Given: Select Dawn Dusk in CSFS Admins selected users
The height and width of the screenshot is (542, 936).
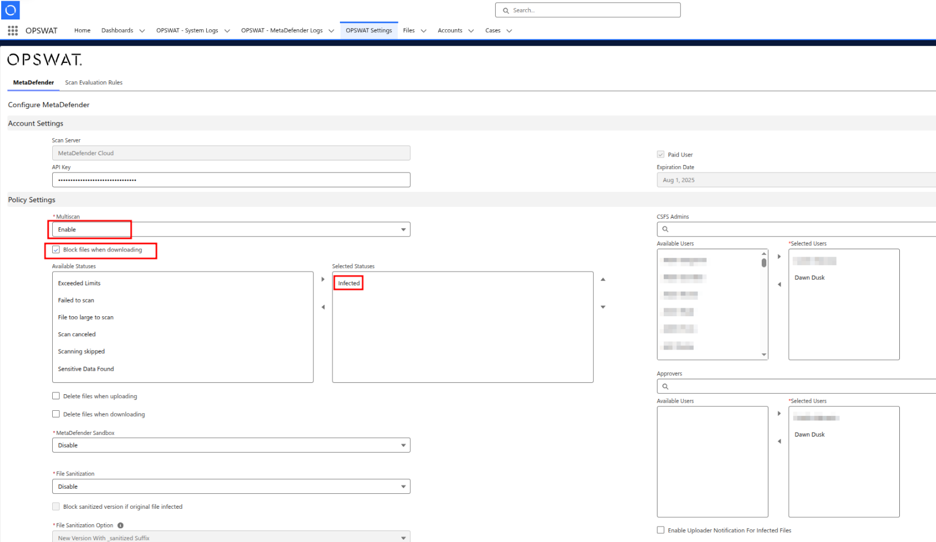Looking at the screenshot, I should pos(809,278).
